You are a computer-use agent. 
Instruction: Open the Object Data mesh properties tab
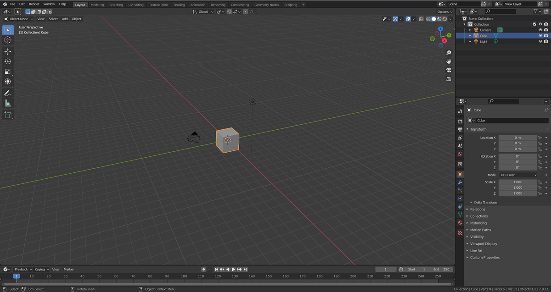pos(460,215)
